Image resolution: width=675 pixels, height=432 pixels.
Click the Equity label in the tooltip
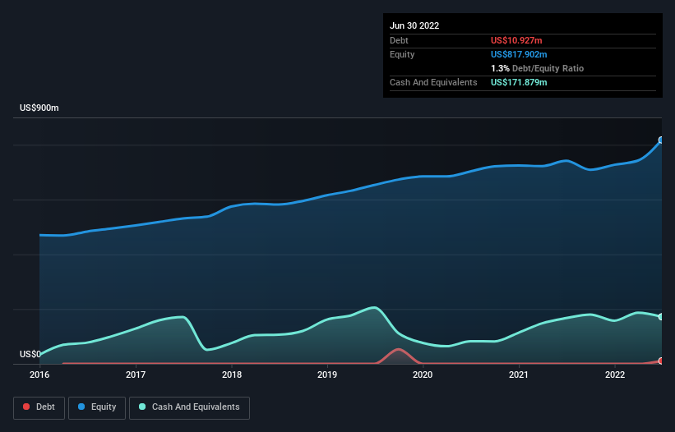[x=402, y=54]
